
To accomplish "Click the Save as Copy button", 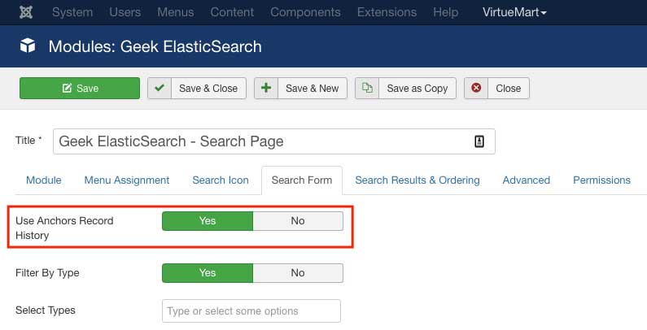I will [405, 88].
